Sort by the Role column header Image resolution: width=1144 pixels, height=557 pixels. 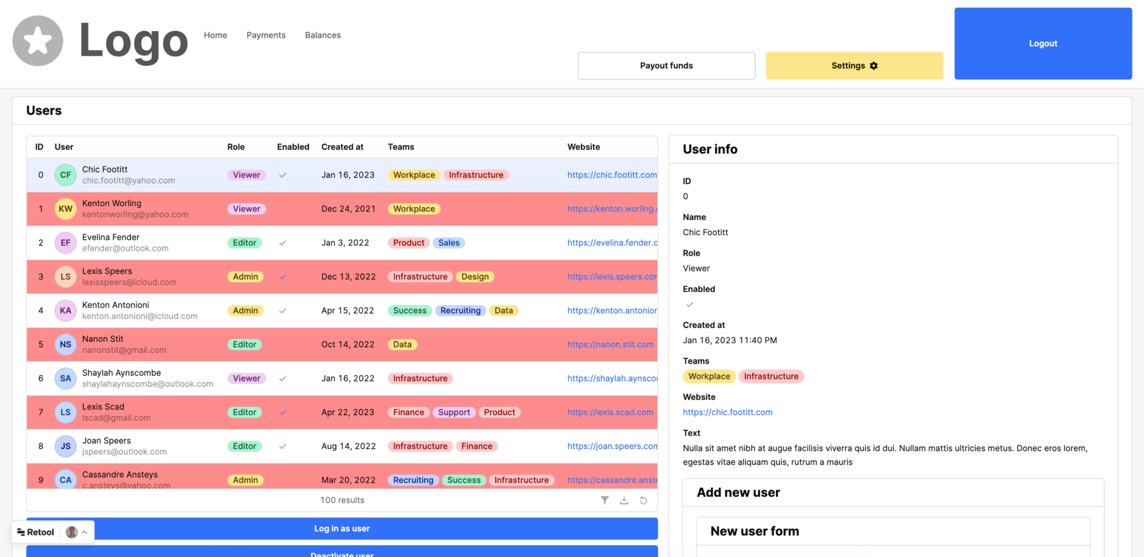click(236, 147)
